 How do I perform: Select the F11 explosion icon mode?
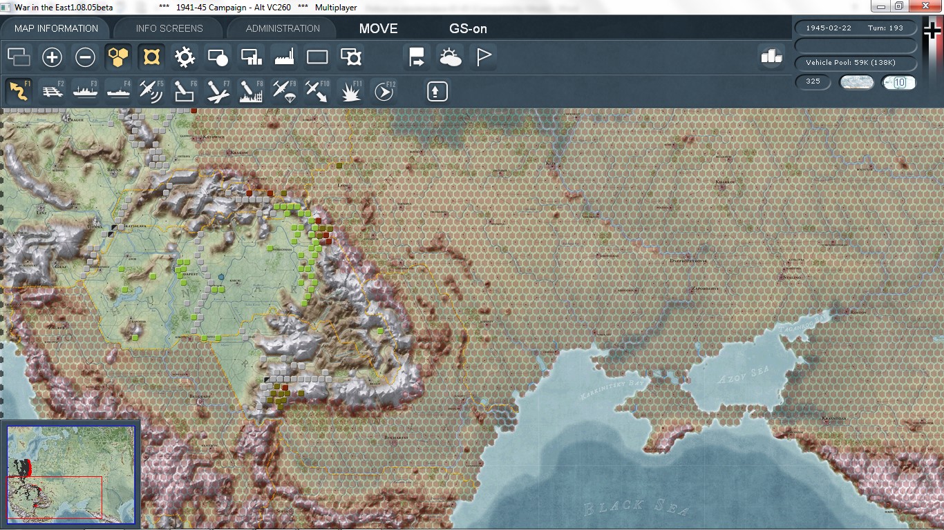pyautogui.click(x=351, y=91)
